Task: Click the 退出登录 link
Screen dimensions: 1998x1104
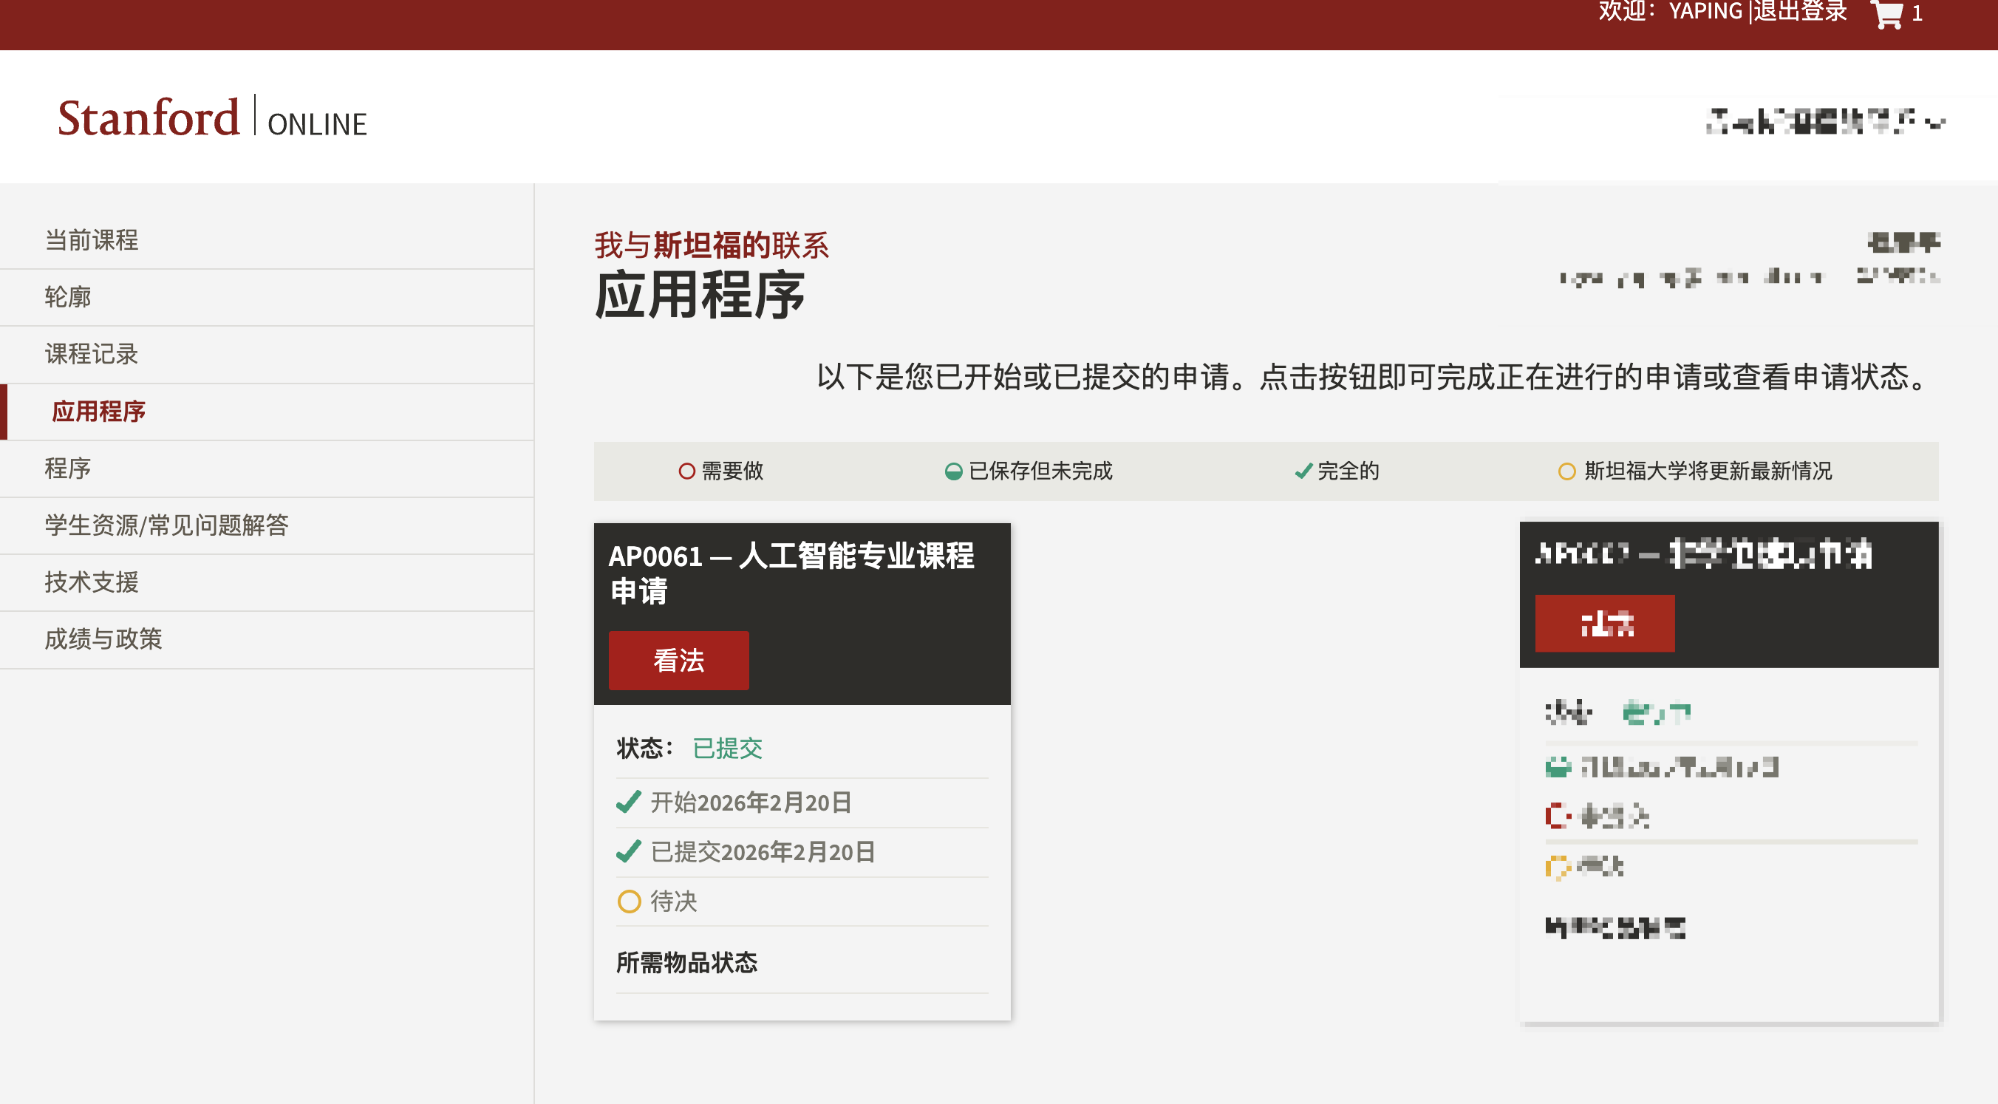Action: point(1800,12)
